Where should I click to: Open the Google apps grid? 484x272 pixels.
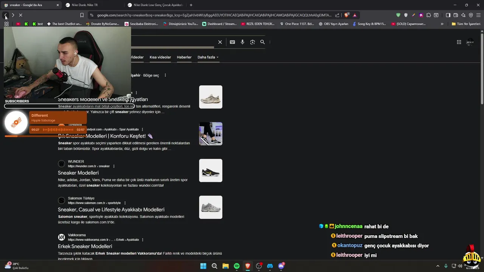pos(459,42)
